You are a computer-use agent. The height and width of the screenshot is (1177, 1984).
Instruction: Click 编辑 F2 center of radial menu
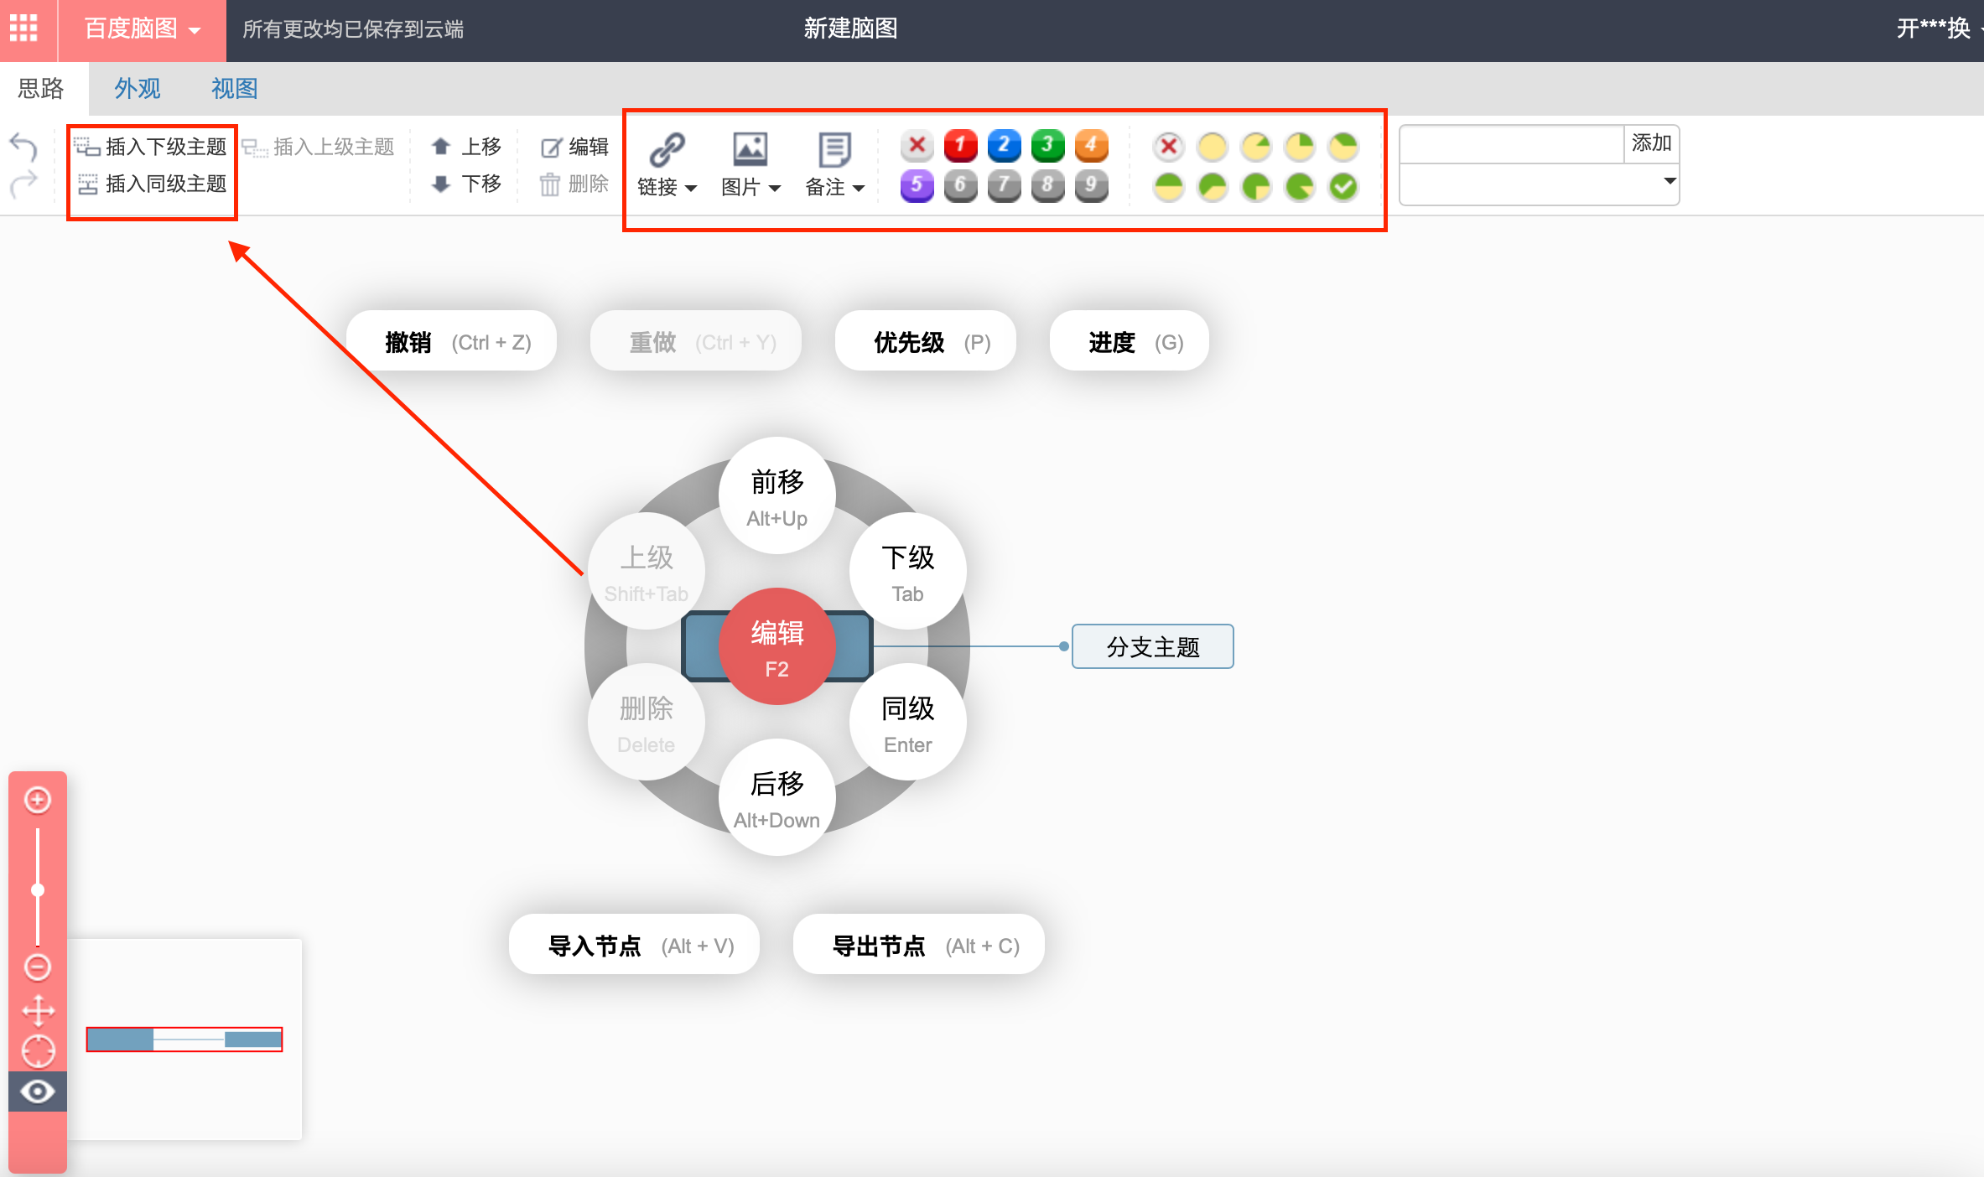tap(777, 647)
